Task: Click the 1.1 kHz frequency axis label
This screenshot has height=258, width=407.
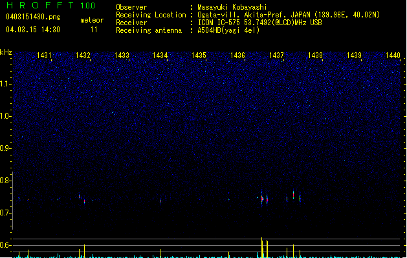Action: click(x=5, y=84)
